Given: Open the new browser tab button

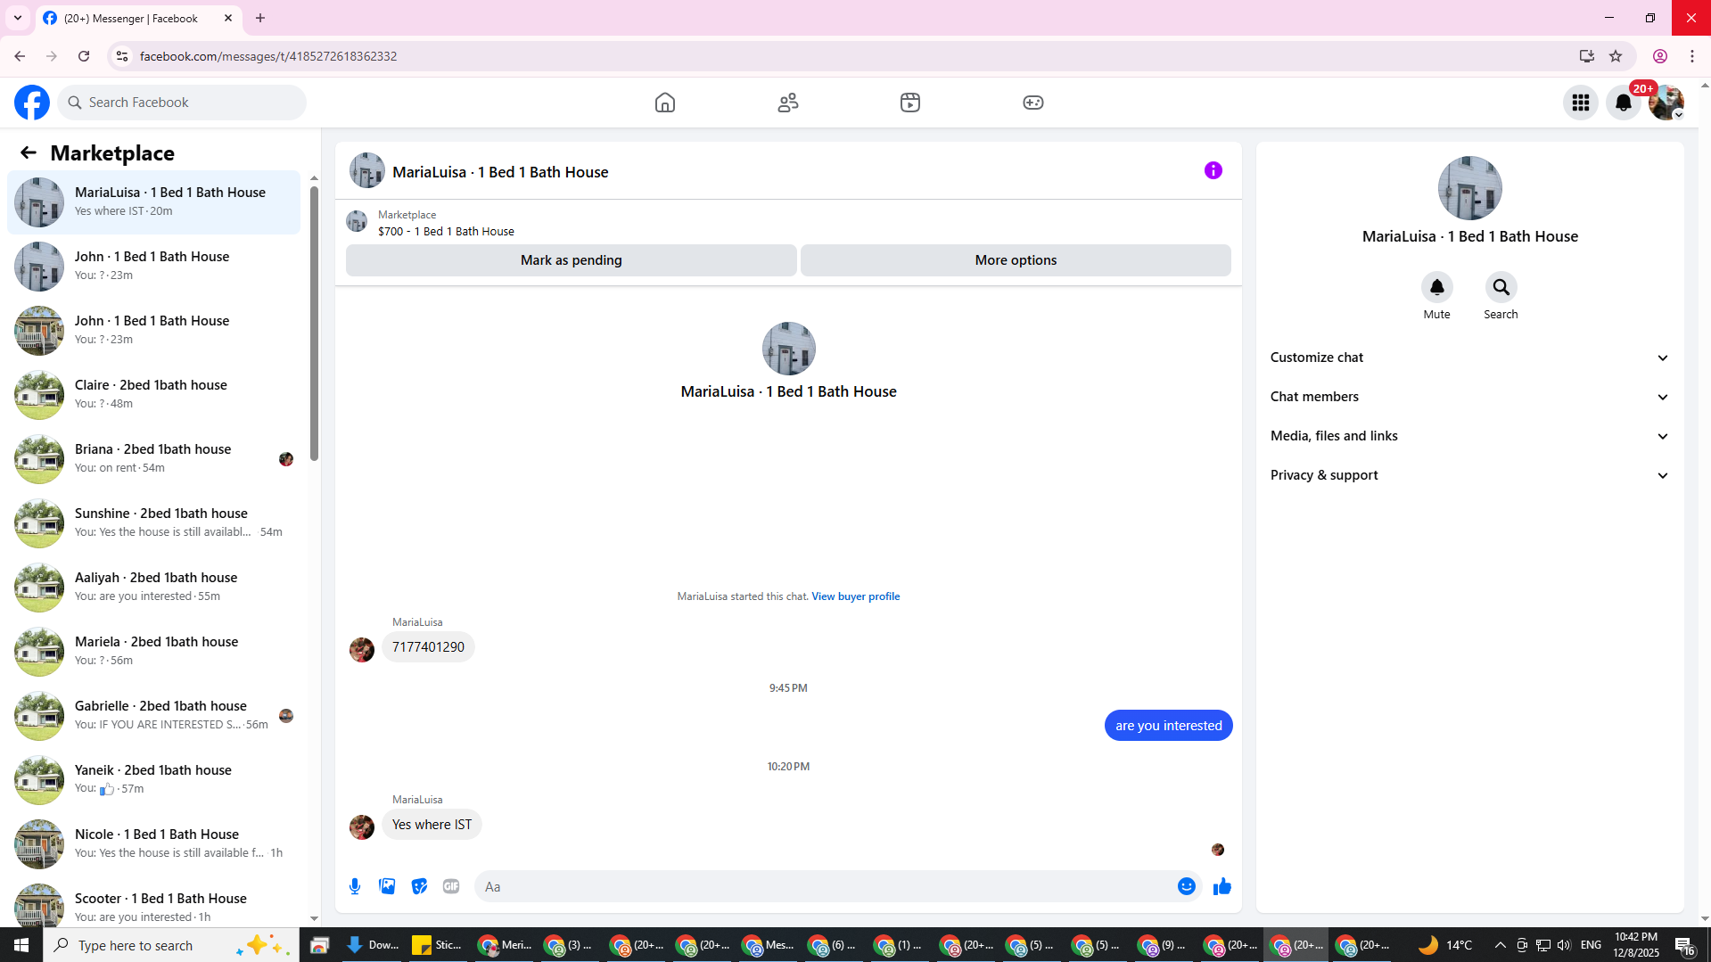Looking at the screenshot, I should point(260,18).
